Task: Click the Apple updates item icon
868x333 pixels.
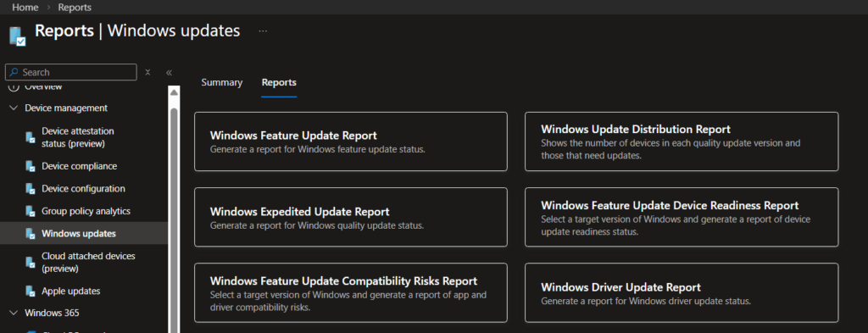Action: [x=31, y=291]
